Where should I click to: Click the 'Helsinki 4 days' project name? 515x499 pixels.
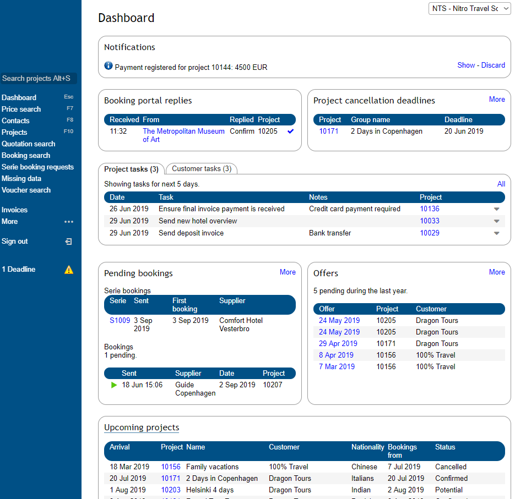pos(210,490)
